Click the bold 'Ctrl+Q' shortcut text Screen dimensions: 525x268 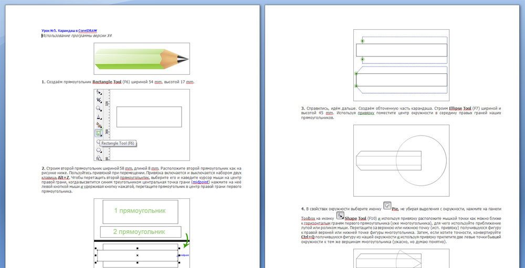(307, 237)
